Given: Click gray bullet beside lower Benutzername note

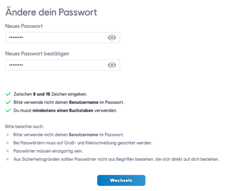Looking at the screenshot, I should (x=7, y=135).
